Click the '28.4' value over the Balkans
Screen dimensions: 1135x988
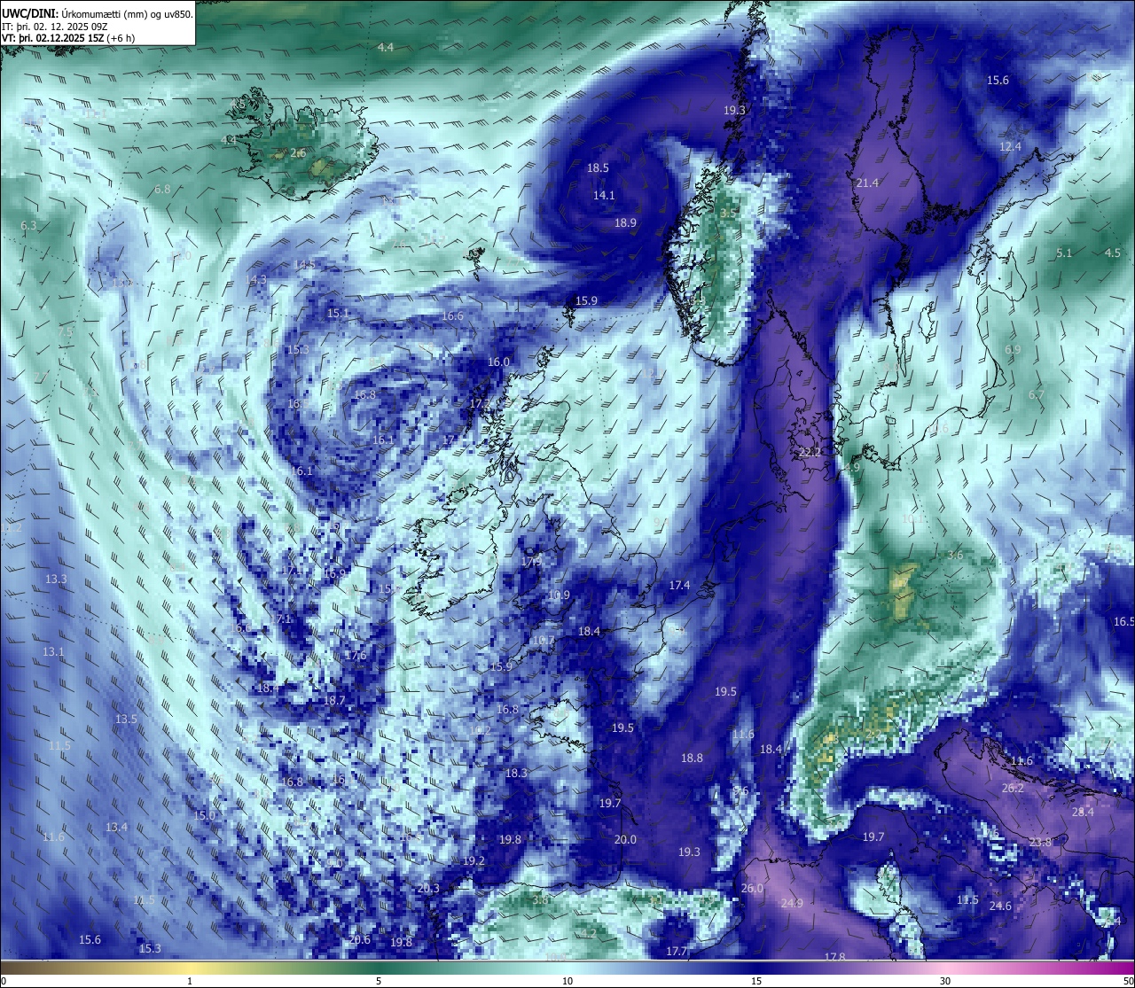pos(1083,812)
